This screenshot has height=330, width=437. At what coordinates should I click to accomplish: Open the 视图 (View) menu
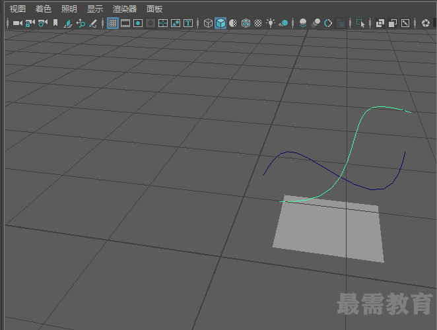pyautogui.click(x=18, y=9)
